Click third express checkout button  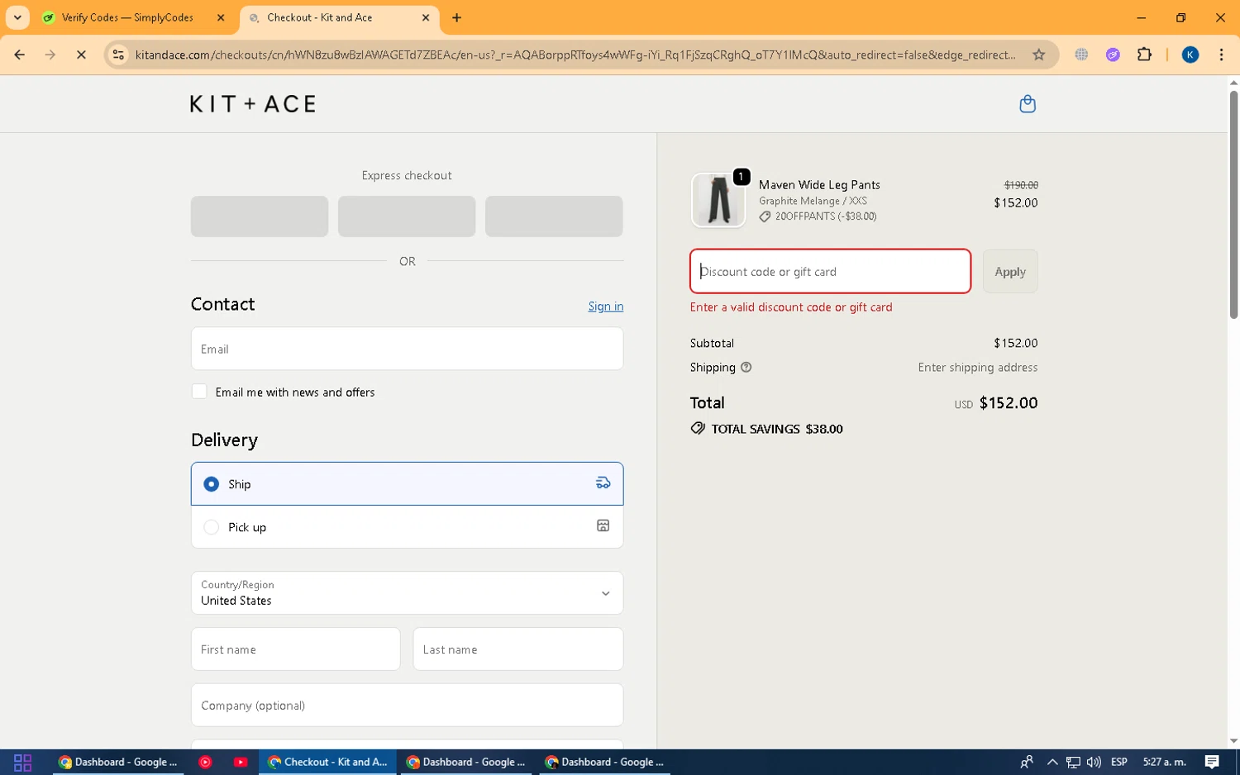554,216
